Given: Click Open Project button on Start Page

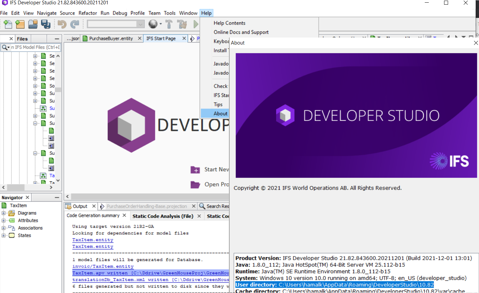Looking at the screenshot, I should pos(210,184).
